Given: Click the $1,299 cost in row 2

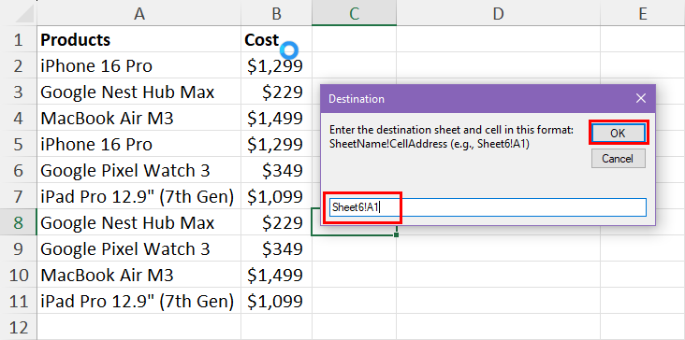Looking at the screenshot, I should [276, 65].
